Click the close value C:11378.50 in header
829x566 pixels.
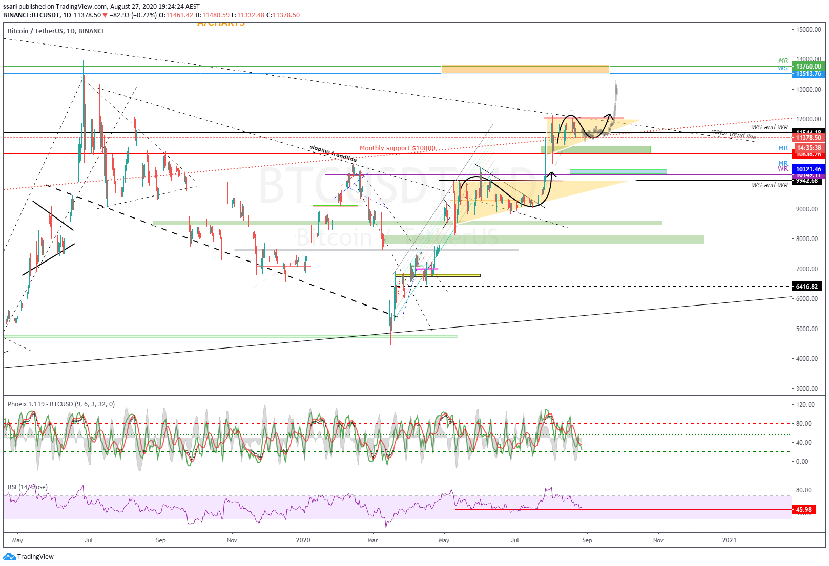click(283, 15)
